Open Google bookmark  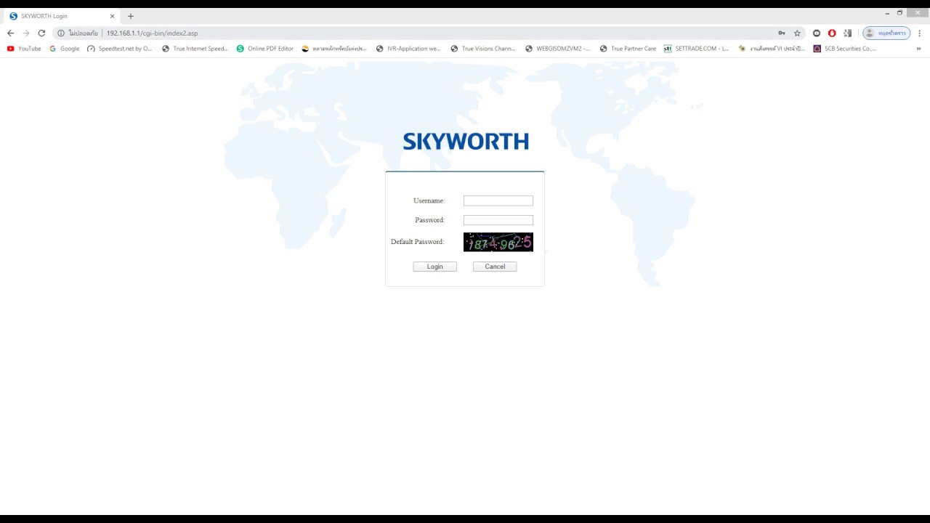click(65, 49)
